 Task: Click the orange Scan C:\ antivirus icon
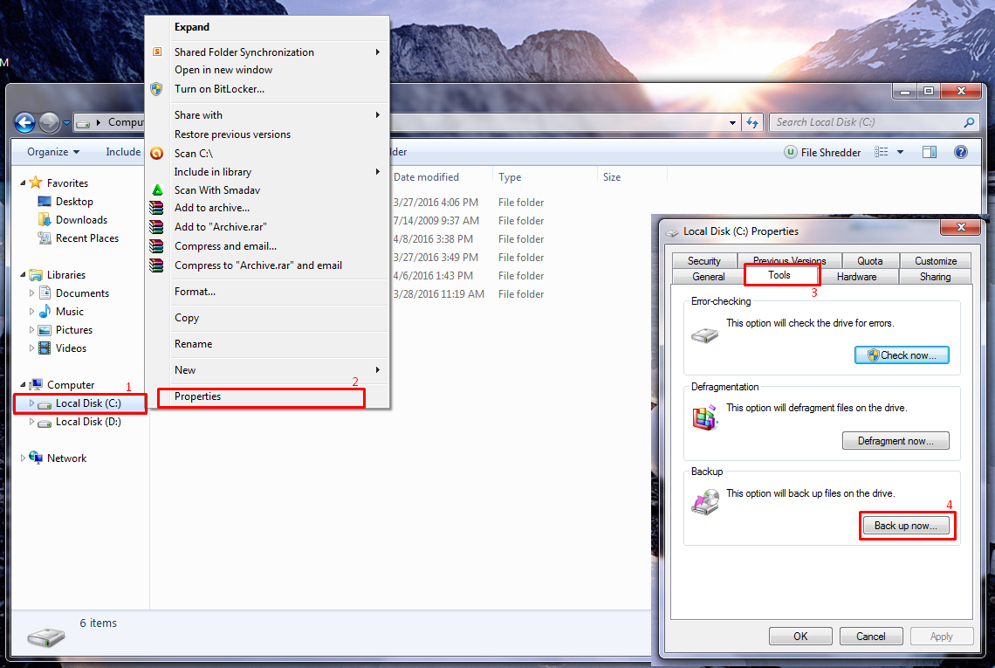click(157, 153)
